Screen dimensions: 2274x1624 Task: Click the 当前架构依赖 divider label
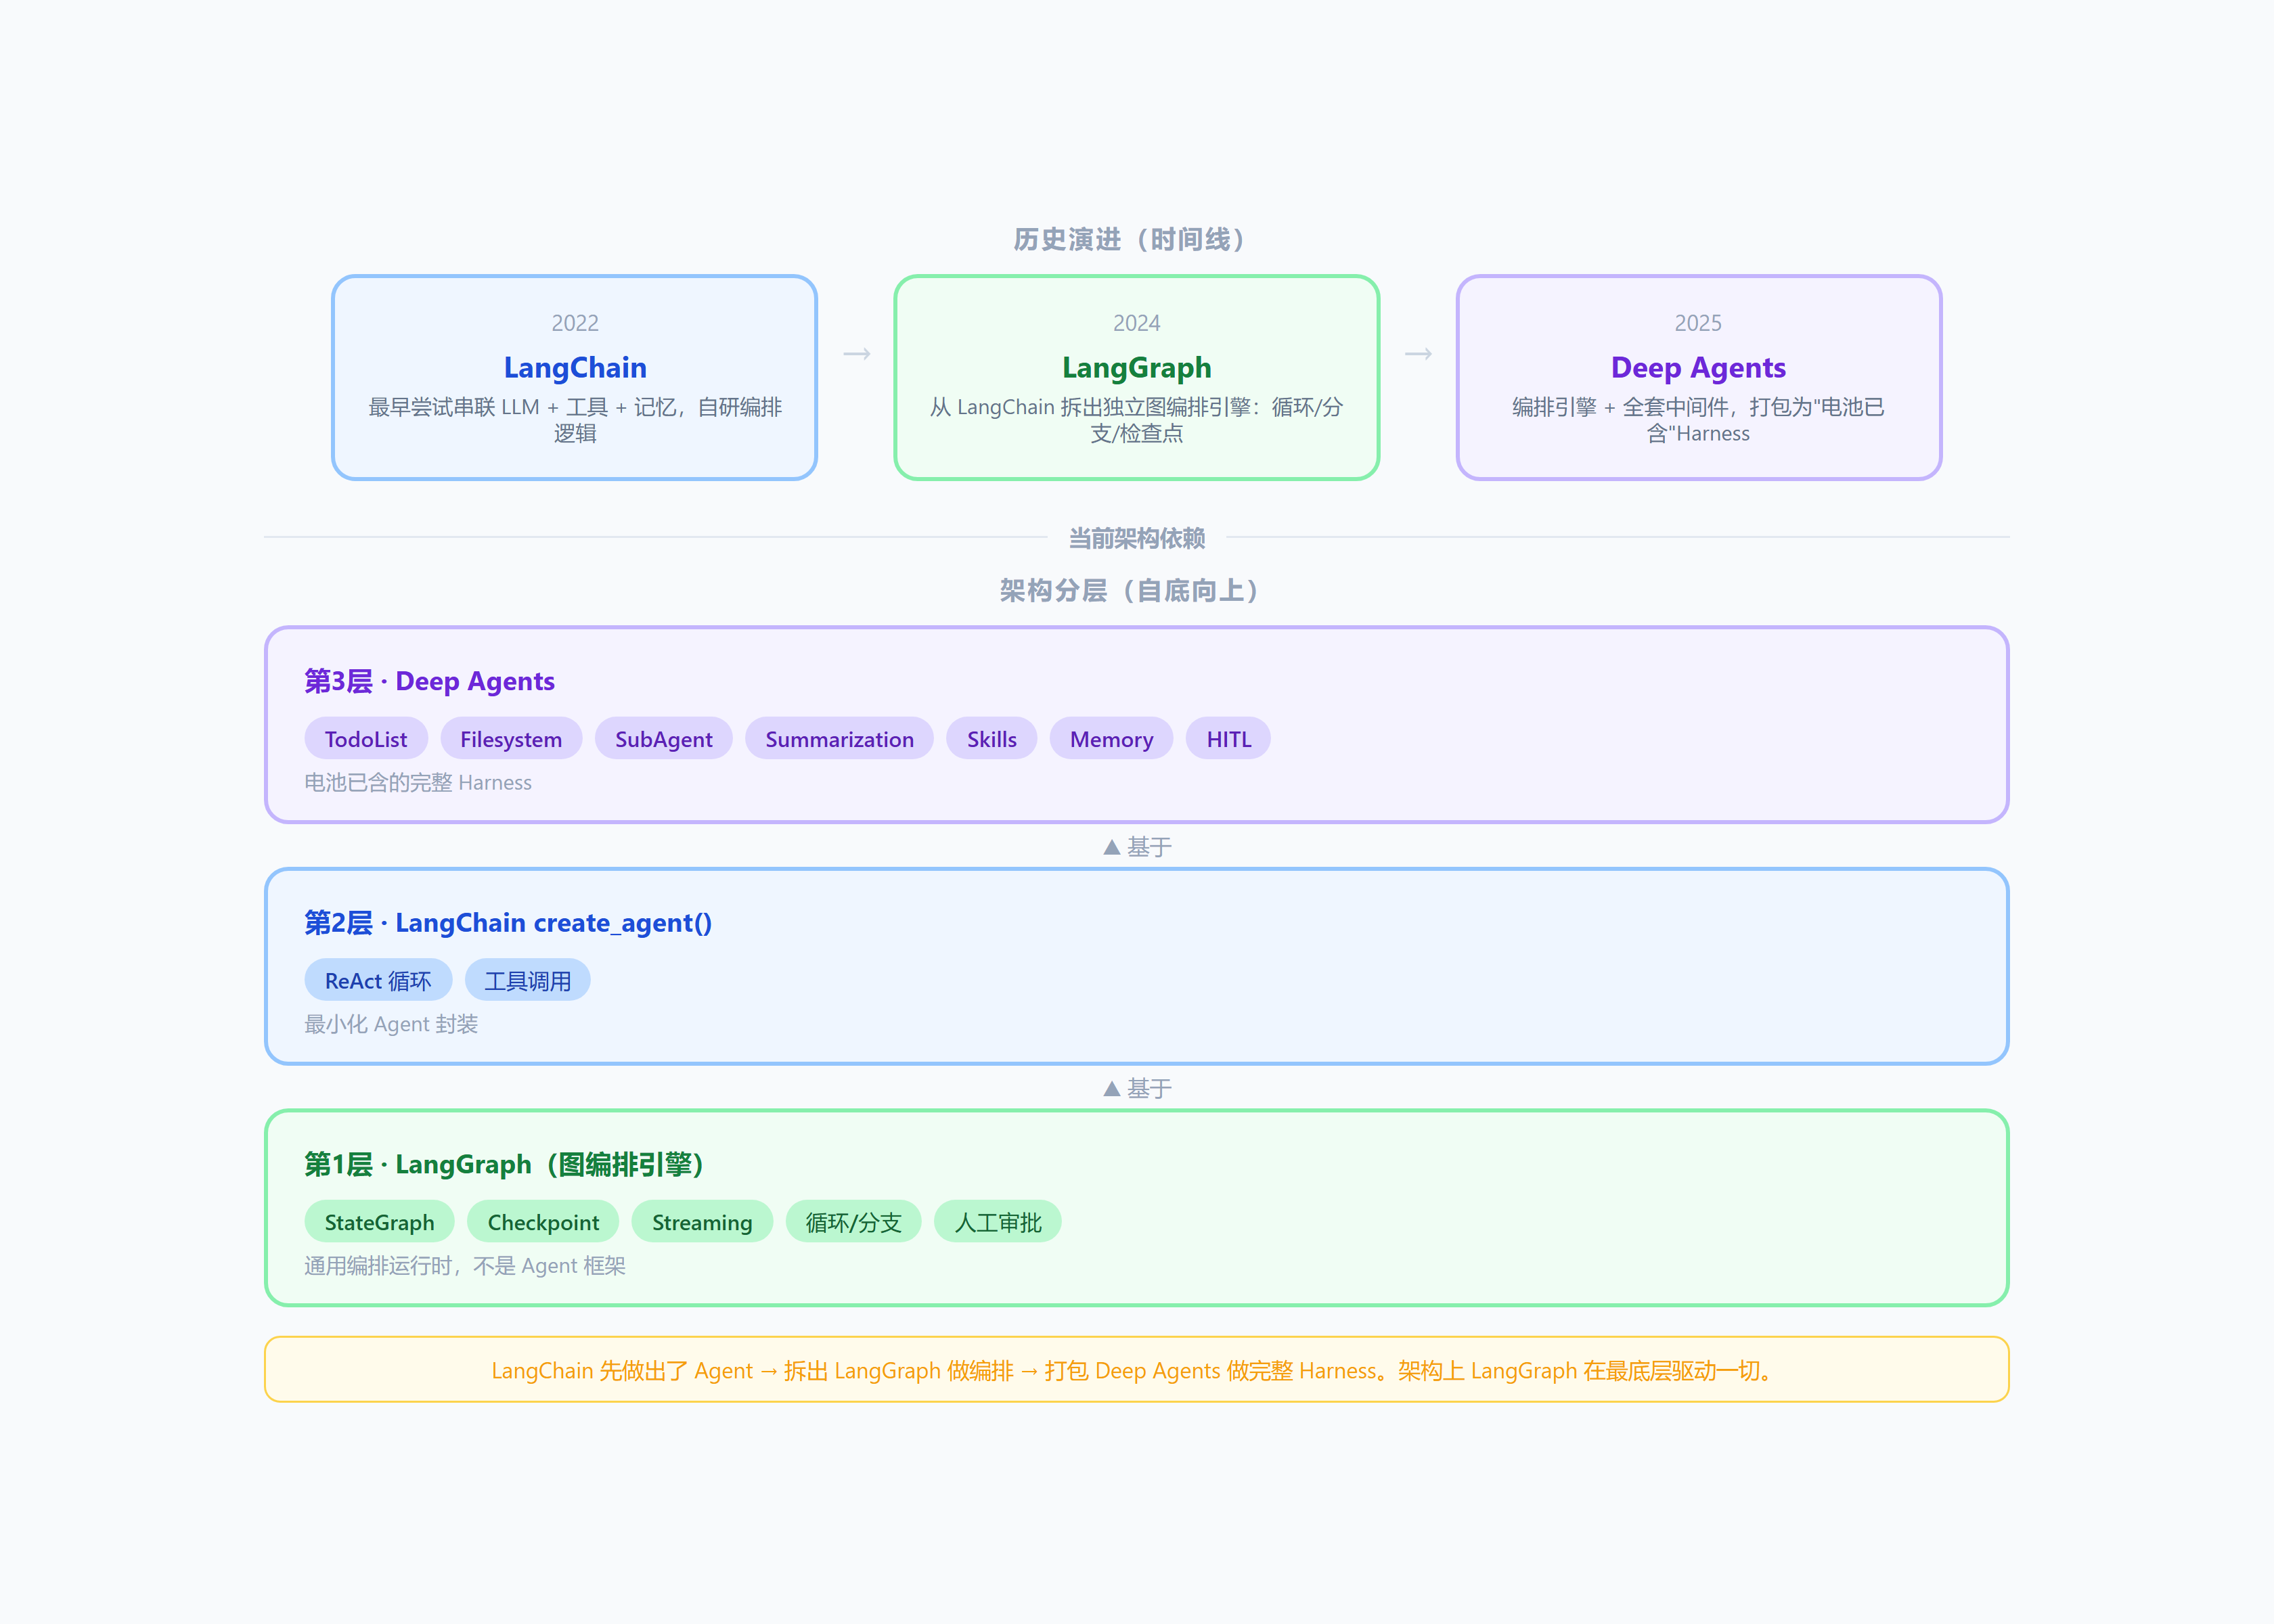click(1137, 538)
